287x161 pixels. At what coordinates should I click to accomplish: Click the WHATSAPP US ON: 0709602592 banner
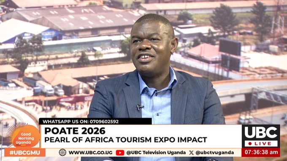pyautogui.click(x=95, y=121)
